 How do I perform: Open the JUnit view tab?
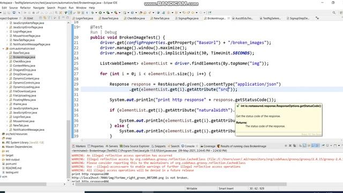tap(28, 18)
